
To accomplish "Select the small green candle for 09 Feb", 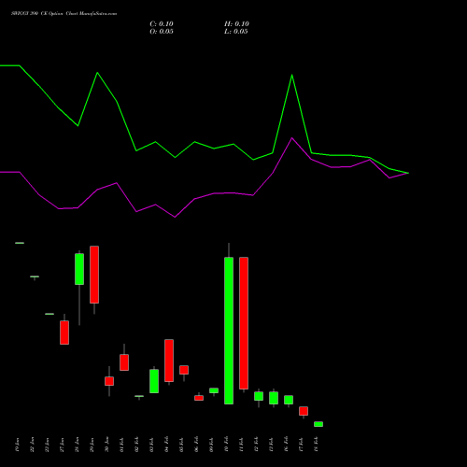I will (x=214, y=390).
